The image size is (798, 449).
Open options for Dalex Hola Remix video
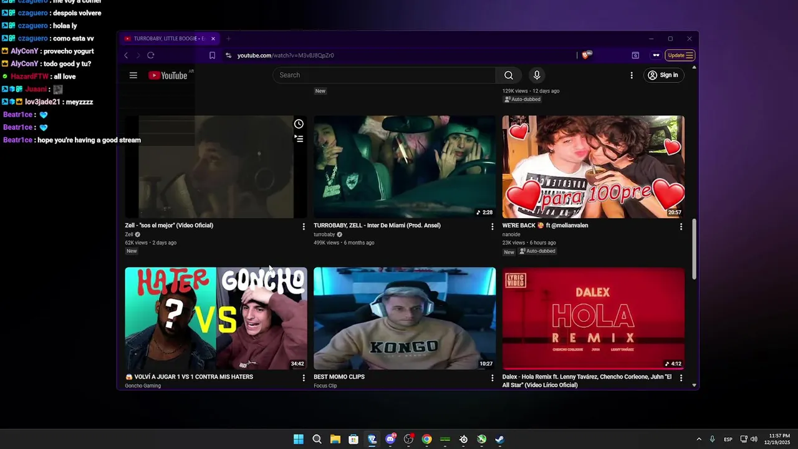(x=681, y=378)
